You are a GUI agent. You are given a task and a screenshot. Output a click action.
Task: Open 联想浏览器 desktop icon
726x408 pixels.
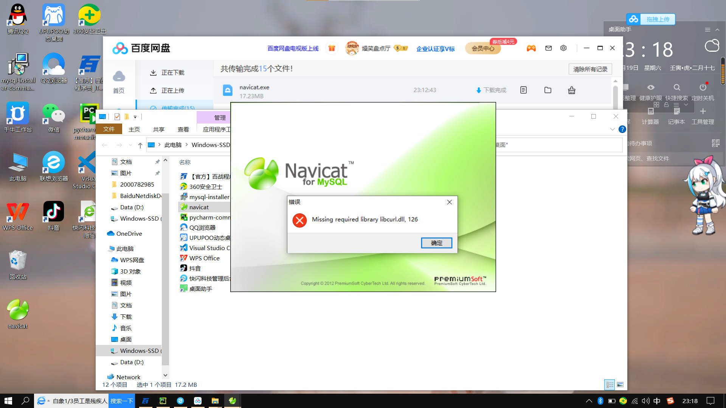point(54,166)
